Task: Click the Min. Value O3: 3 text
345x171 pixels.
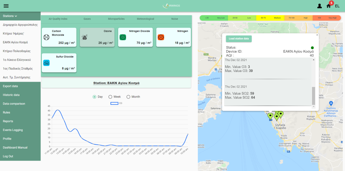Action: click(x=237, y=66)
